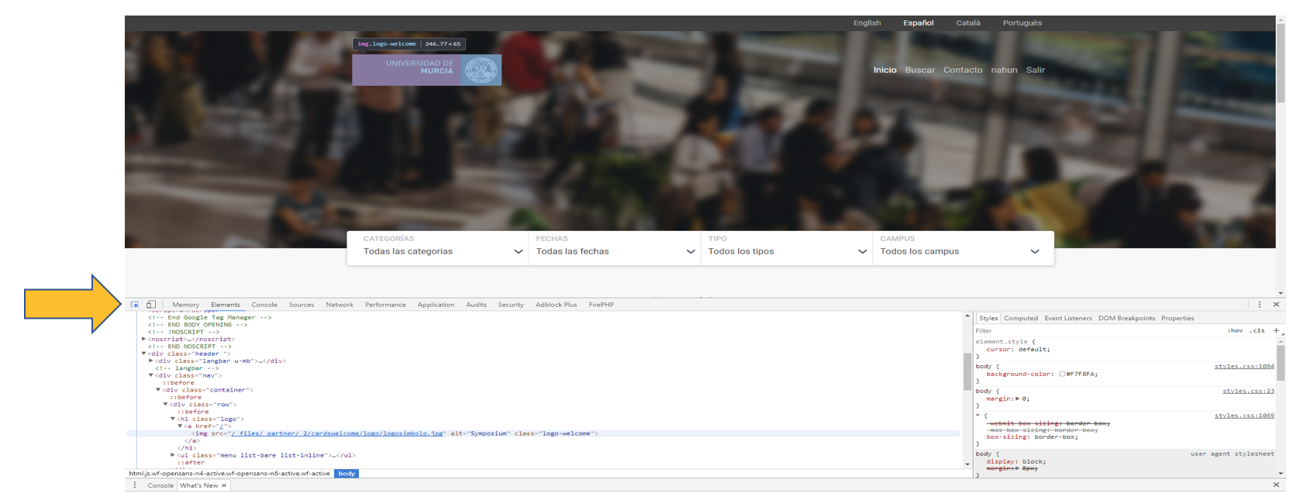Open the Adblock Plus tab
This screenshot has height=504, width=1307.
click(557, 305)
